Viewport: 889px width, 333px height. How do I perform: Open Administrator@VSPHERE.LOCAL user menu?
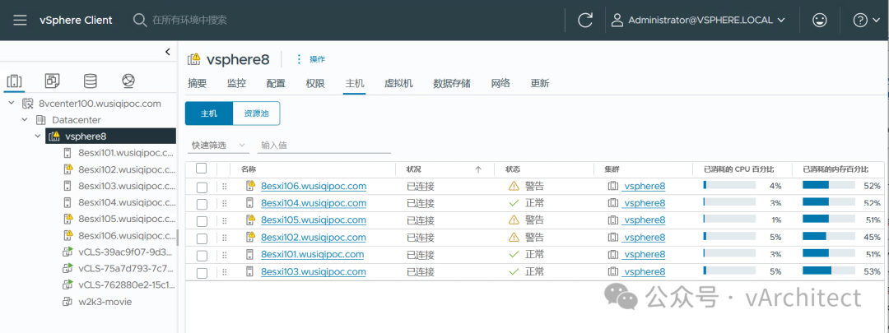point(698,21)
